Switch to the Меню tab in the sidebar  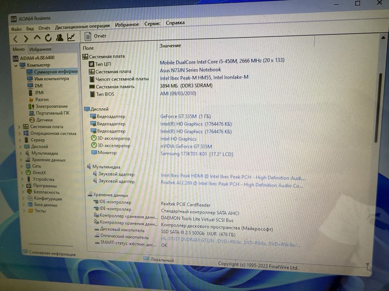pos(19,49)
